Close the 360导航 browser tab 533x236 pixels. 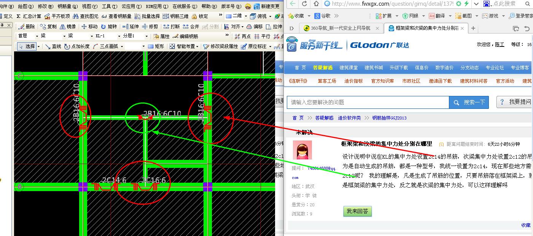tap(377, 28)
